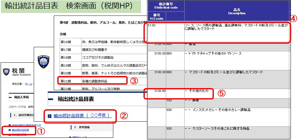The height and width of the screenshot is (140, 302).
Task: Click the circled number 3 marker
Action: [135, 81]
